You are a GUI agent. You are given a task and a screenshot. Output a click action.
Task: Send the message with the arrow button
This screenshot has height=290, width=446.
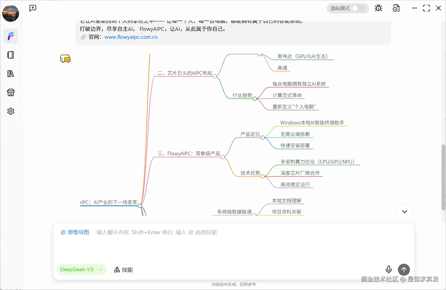404,270
